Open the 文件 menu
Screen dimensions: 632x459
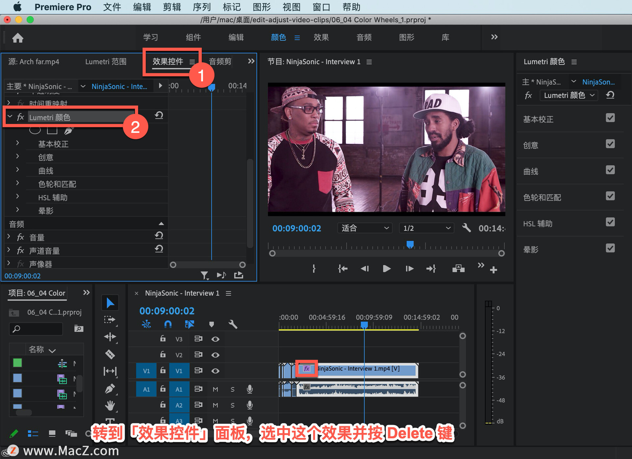click(x=112, y=7)
